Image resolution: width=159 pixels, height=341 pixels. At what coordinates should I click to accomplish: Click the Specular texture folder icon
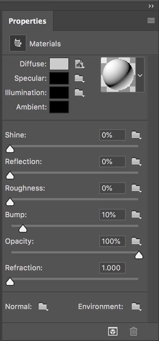point(79,78)
